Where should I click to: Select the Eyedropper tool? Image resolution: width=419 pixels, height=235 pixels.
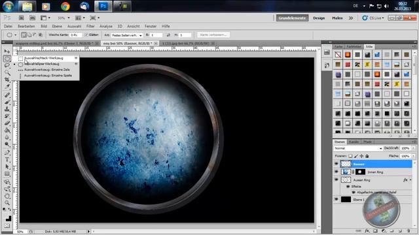point(7,87)
